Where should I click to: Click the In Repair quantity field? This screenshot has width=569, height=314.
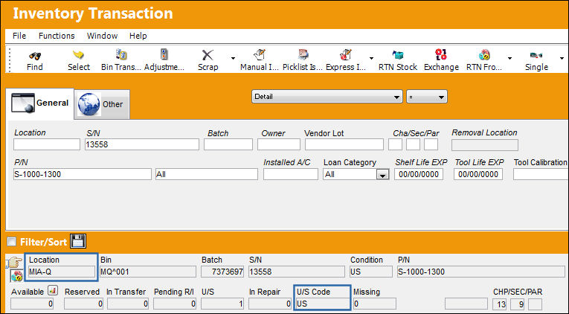pyautogui.click(x=270, y=304)
